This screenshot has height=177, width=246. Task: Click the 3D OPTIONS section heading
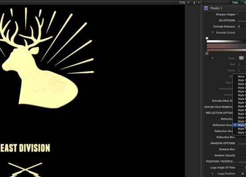227,20
